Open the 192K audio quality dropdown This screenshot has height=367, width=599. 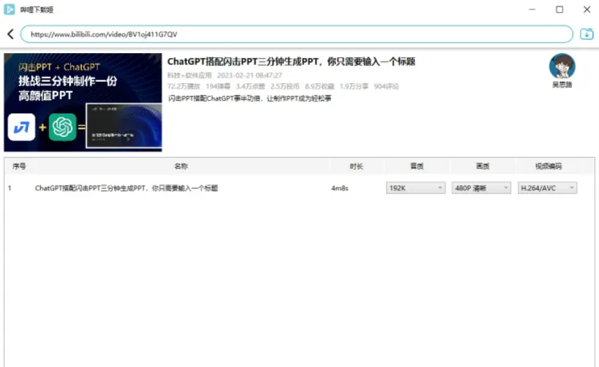tap(416, 188)
